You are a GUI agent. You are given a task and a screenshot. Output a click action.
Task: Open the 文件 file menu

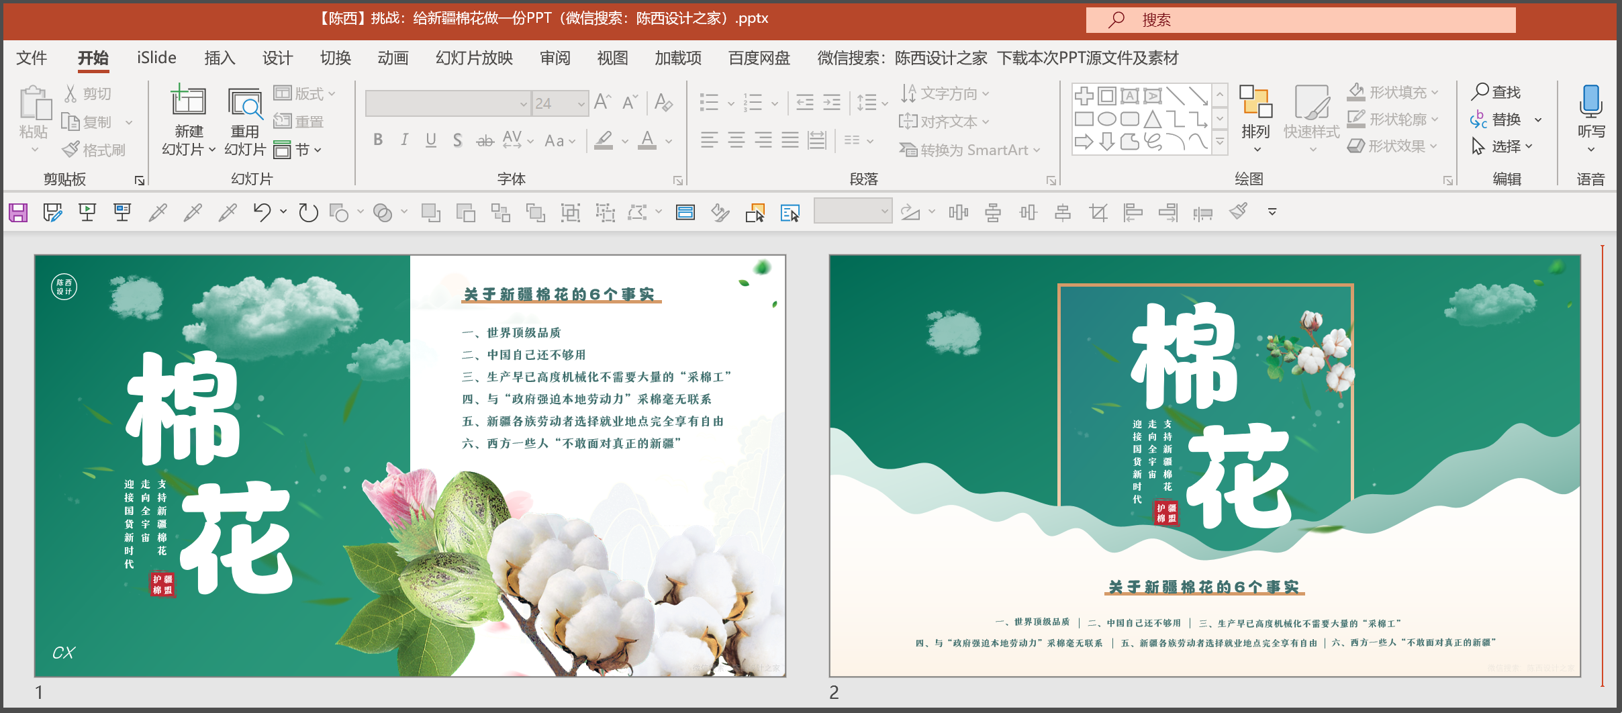(x=32, y=58)
